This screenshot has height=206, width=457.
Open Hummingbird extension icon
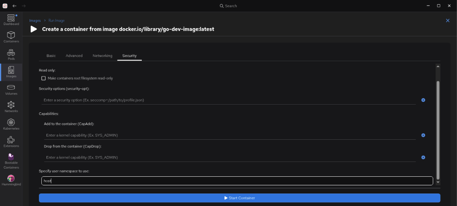click(x=11, y=180)
